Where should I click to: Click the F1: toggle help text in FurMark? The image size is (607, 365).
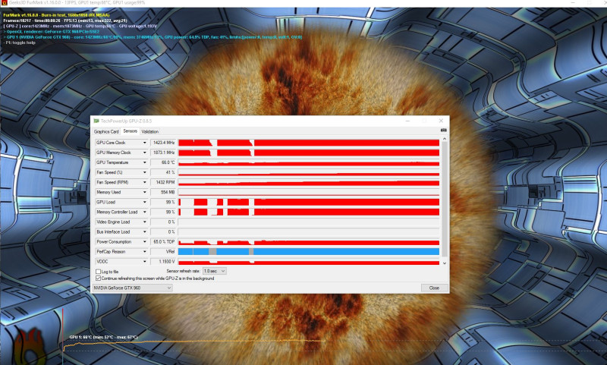20,42
